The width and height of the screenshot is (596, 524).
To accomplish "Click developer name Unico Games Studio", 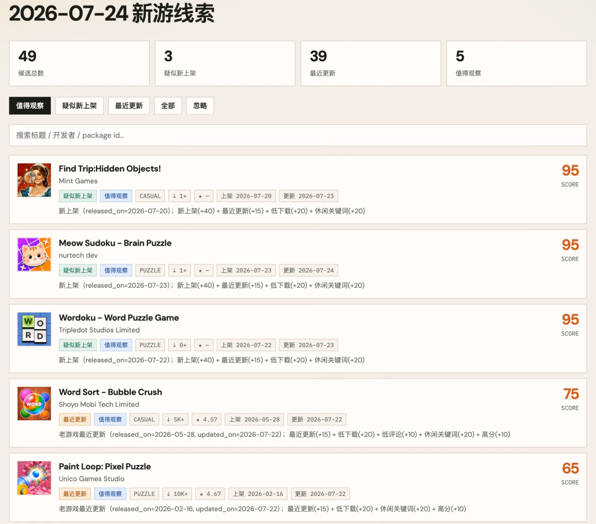I will [x=92, y=479].
